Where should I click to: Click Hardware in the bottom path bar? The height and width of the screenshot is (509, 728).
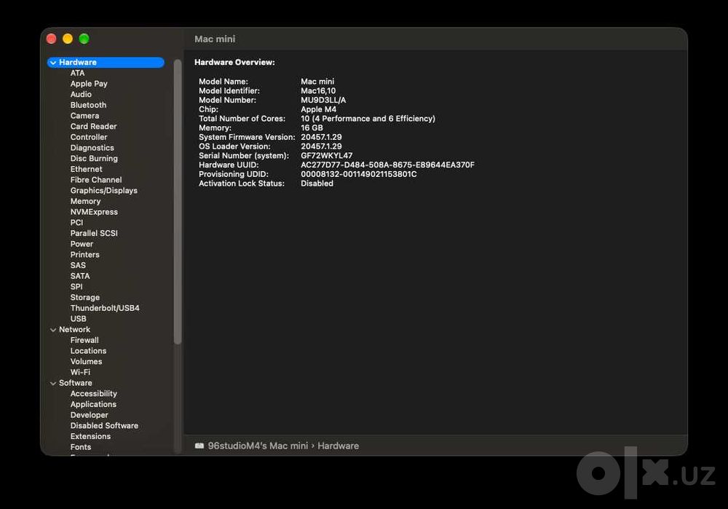point(338,446)
